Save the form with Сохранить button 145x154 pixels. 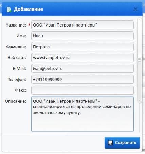tap(122, 143)
